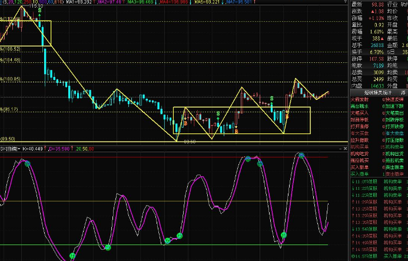The width and height of the screenshot is (408, 261).
Task: Select the 大笔买入 alert row
Action: 367,113
